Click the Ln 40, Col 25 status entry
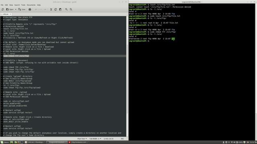This screenshot has width=257, height=144. tap(108, 139)
